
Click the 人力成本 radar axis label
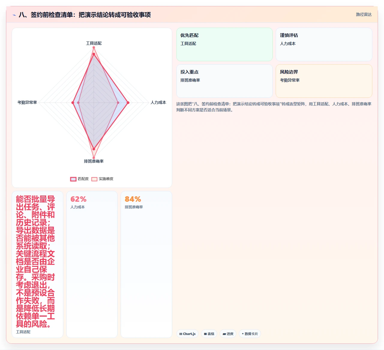tap(158, 102)
